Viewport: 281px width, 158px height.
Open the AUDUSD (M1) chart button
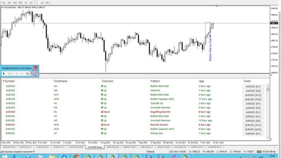(253, 86)
